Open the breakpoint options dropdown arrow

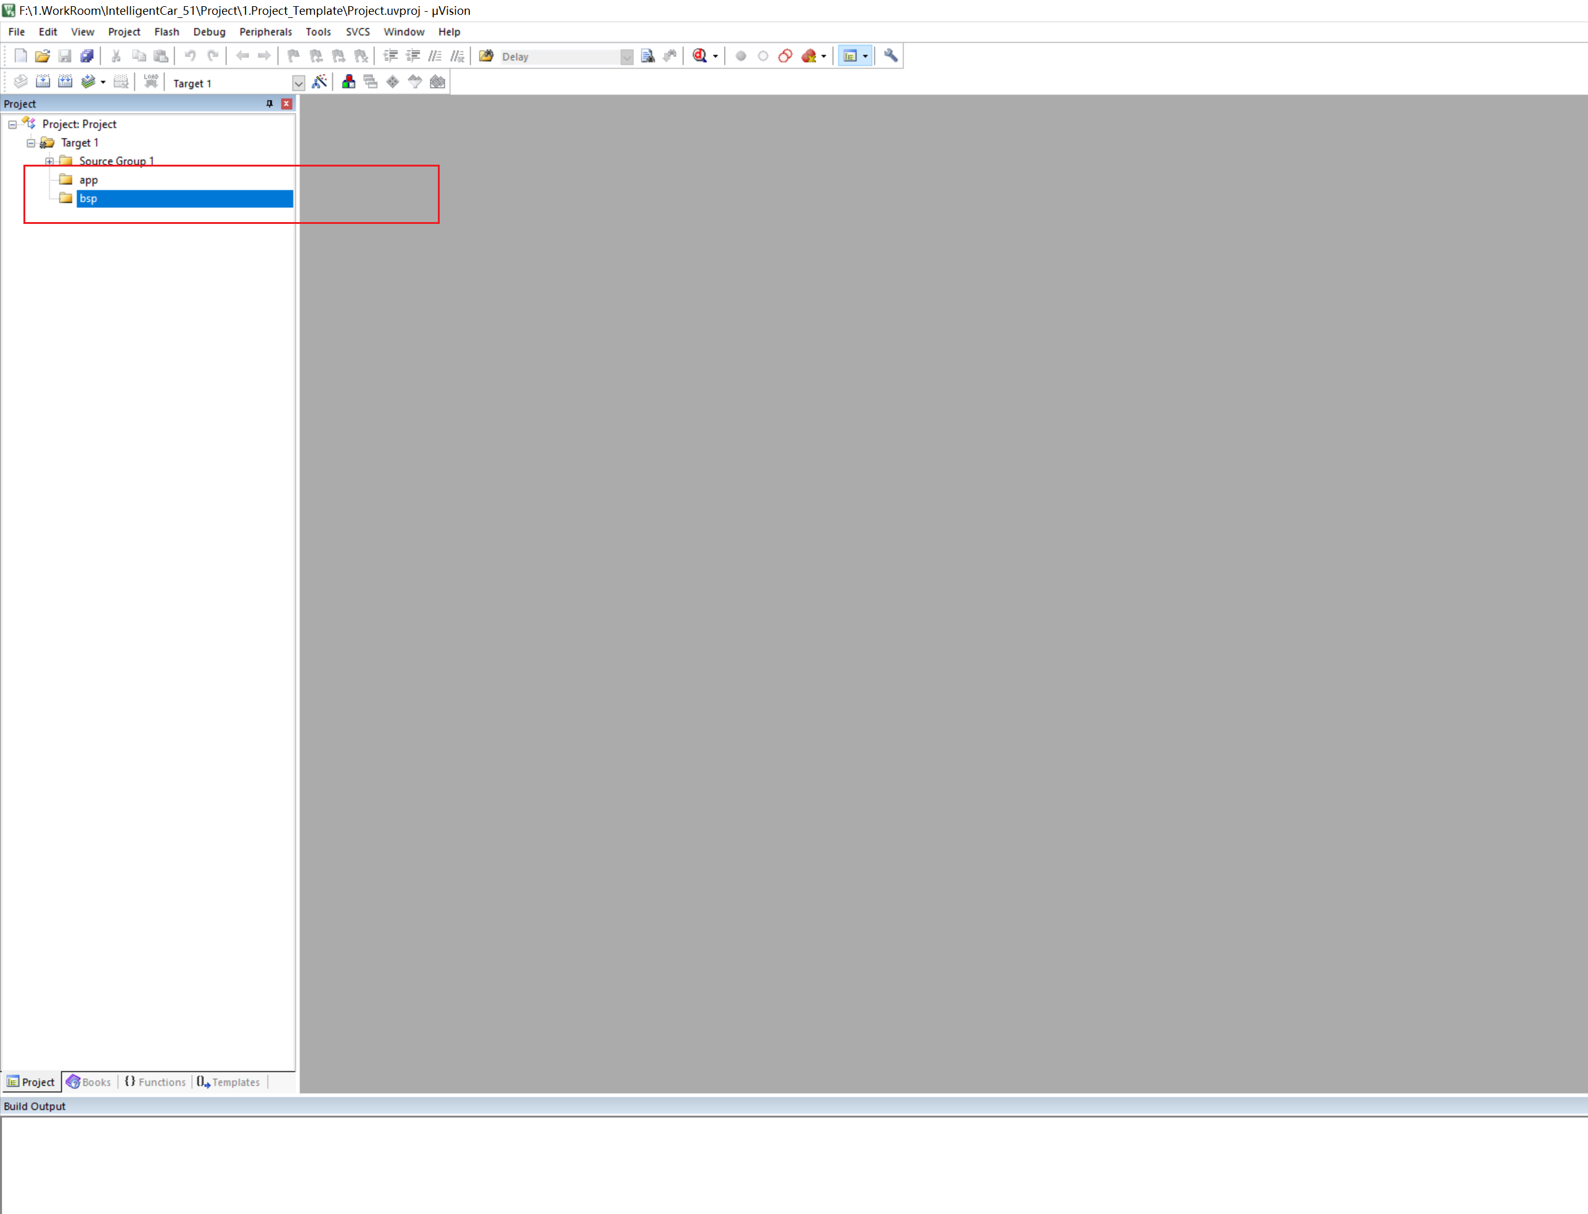tap(824, 56)
